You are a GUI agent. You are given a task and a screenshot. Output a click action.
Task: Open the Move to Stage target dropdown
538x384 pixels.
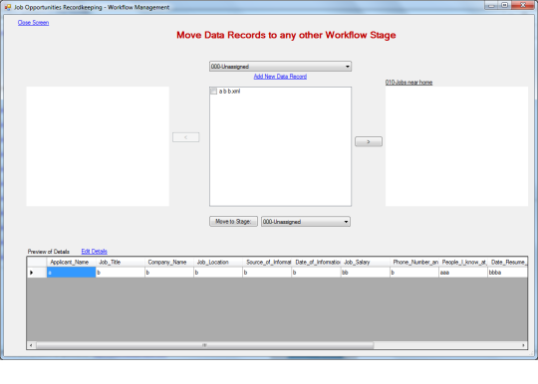pos(306,222)
